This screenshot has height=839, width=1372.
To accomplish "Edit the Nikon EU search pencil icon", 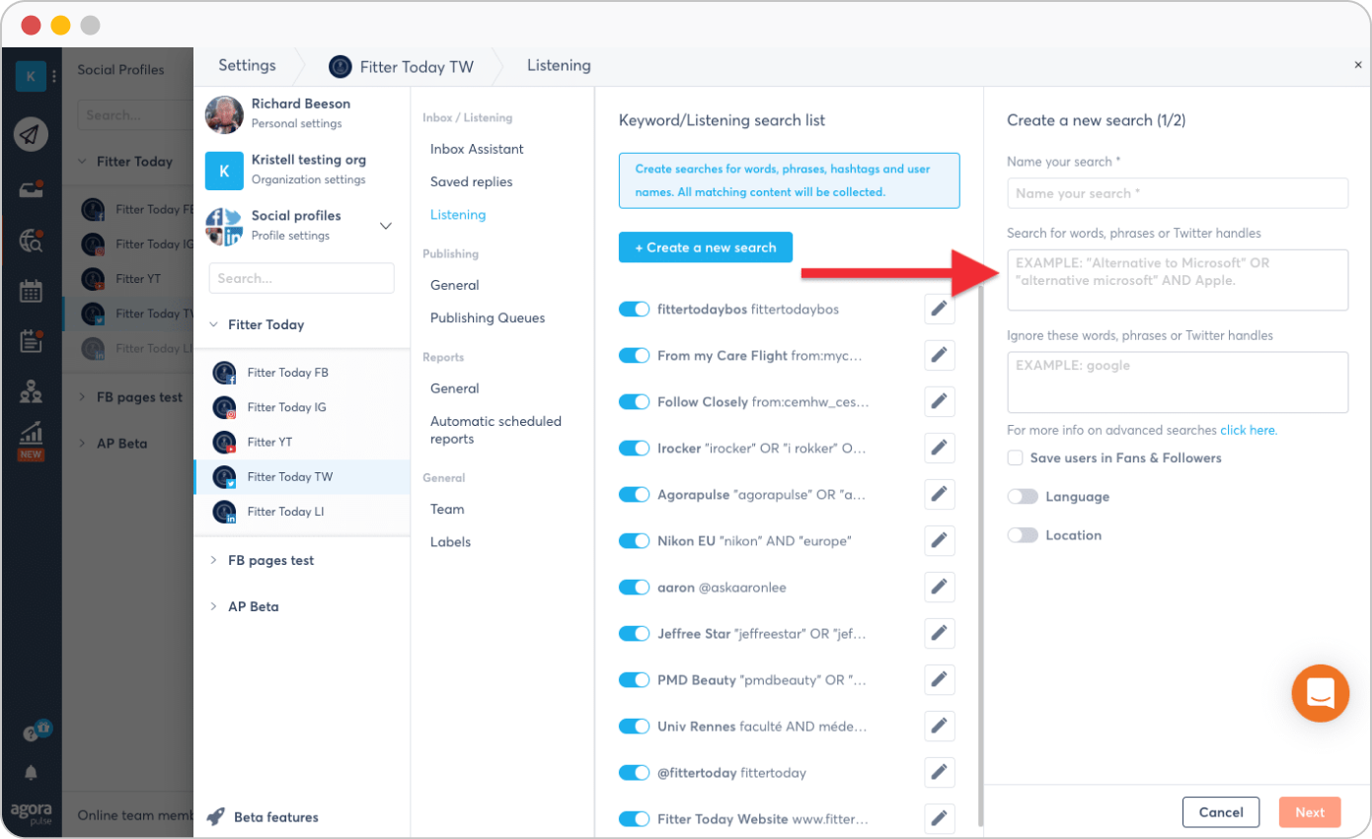I will tap(940, 541).
